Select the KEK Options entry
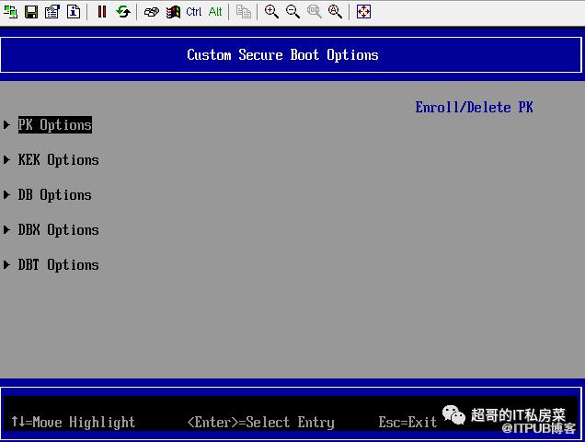Viewport: 585px width, 442px height. [x=58, y=160]
